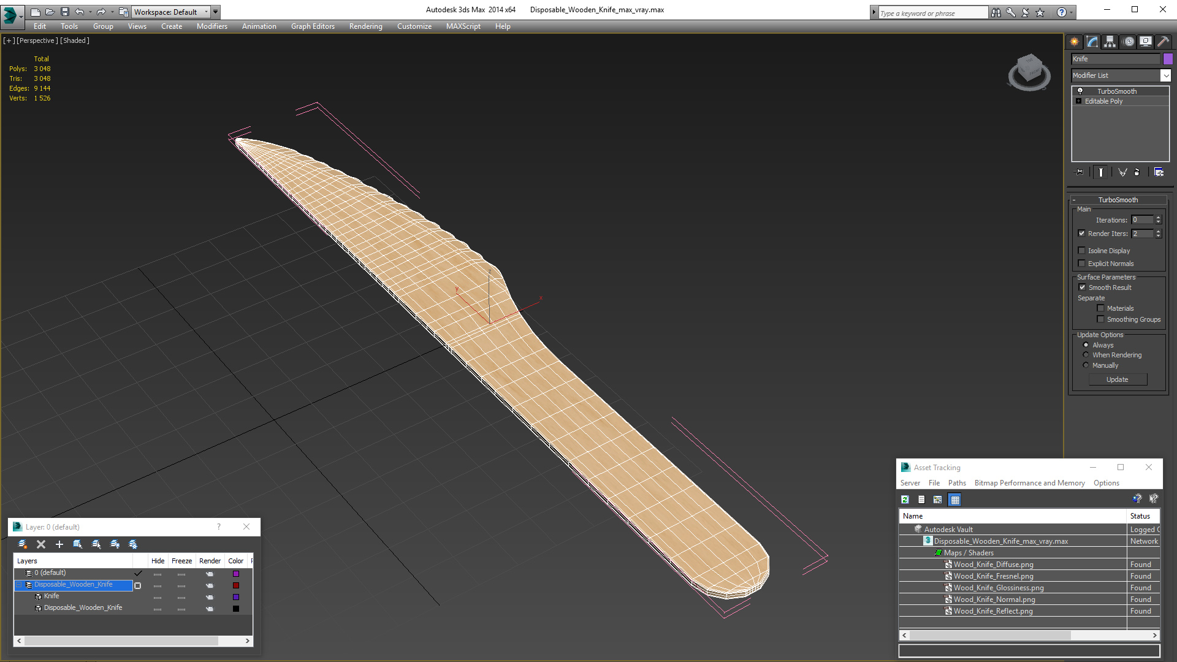Click the Save File icon
This screenshot has width=1177, height=662.
coord(65,12)
